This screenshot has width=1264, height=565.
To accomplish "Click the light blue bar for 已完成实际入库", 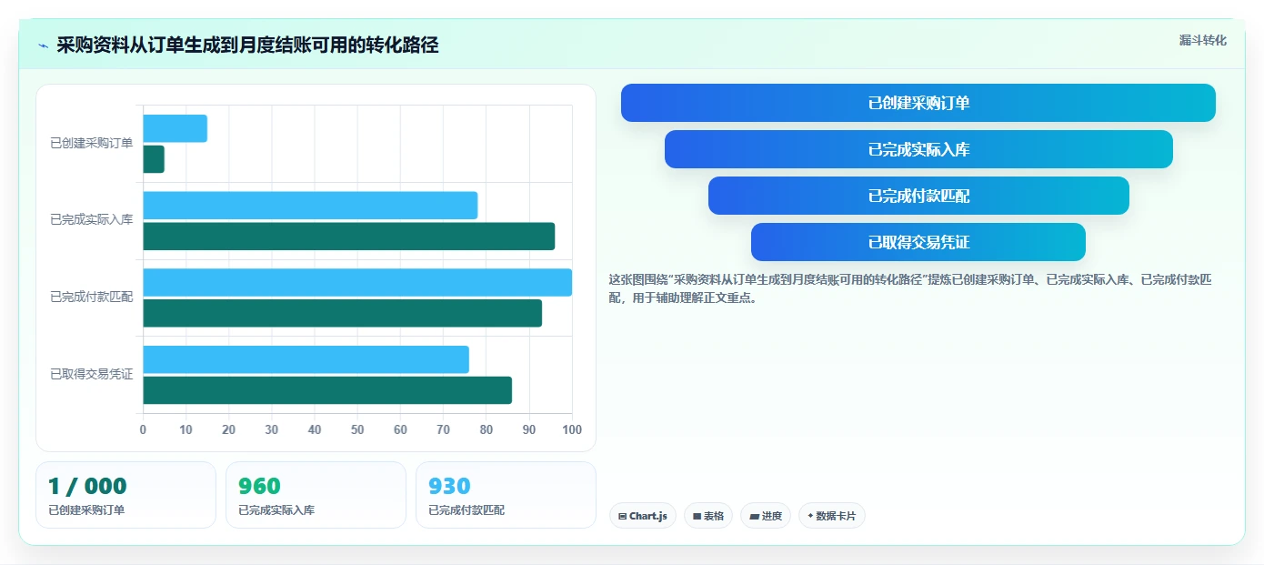I will 310,206.
